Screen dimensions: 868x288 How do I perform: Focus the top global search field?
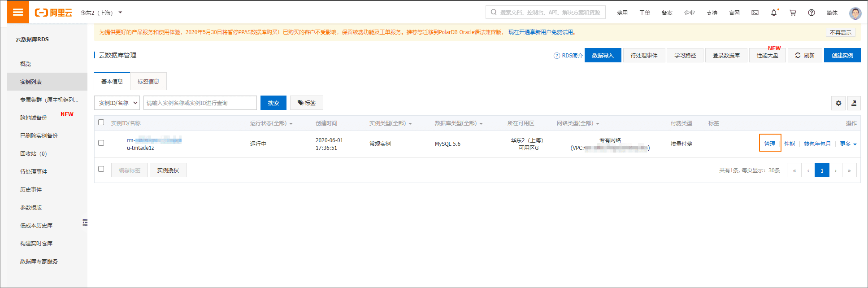546,12
